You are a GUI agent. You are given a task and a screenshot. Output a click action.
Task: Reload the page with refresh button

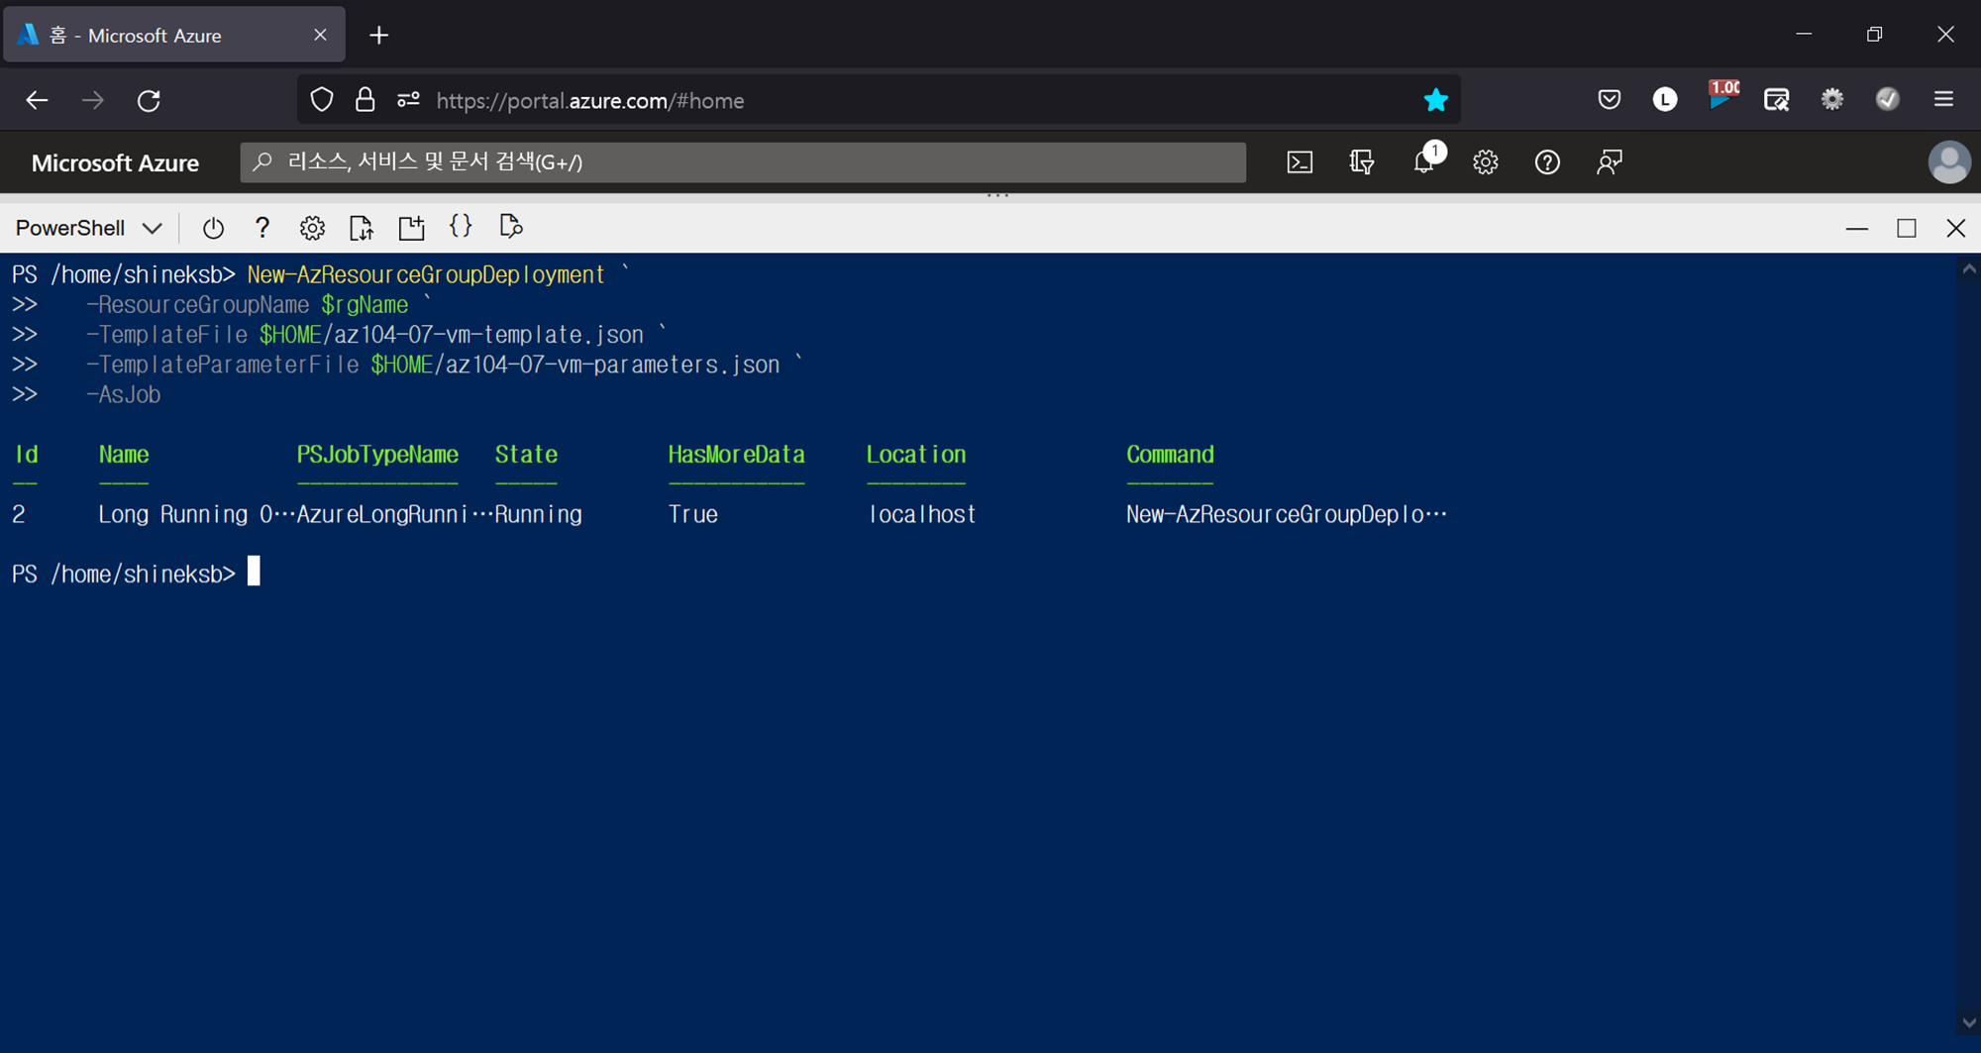(149, 100)
